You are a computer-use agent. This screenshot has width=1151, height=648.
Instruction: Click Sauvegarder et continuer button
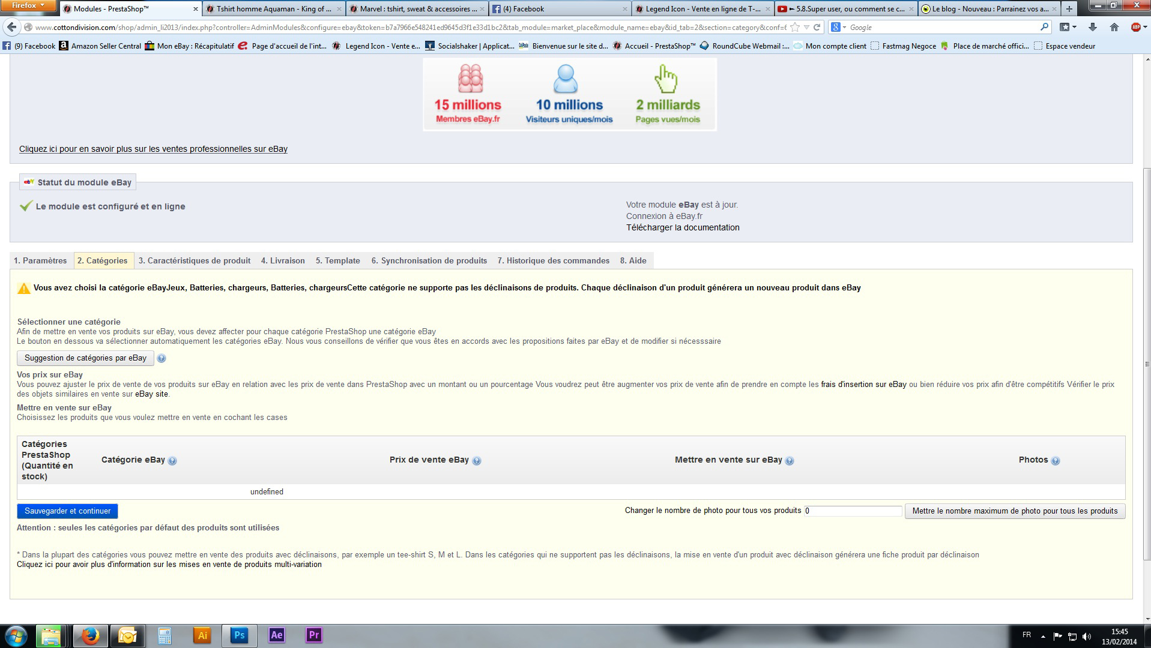pos(67,511)
